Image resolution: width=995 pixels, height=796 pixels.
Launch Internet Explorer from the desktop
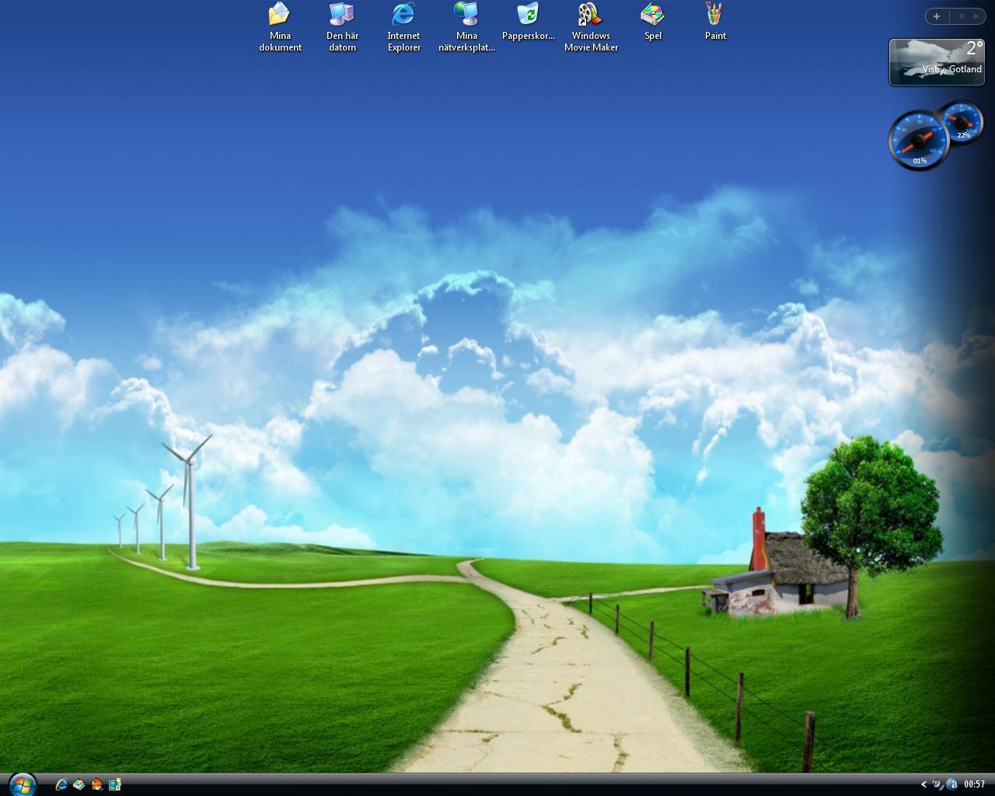coord(404,15)
